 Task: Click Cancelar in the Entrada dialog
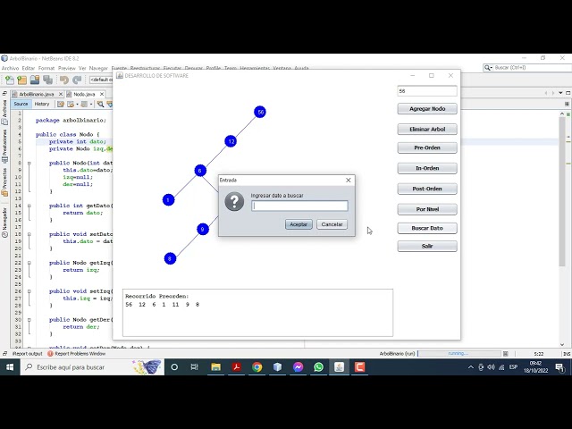pyautogui.click(x=332, y=224)
